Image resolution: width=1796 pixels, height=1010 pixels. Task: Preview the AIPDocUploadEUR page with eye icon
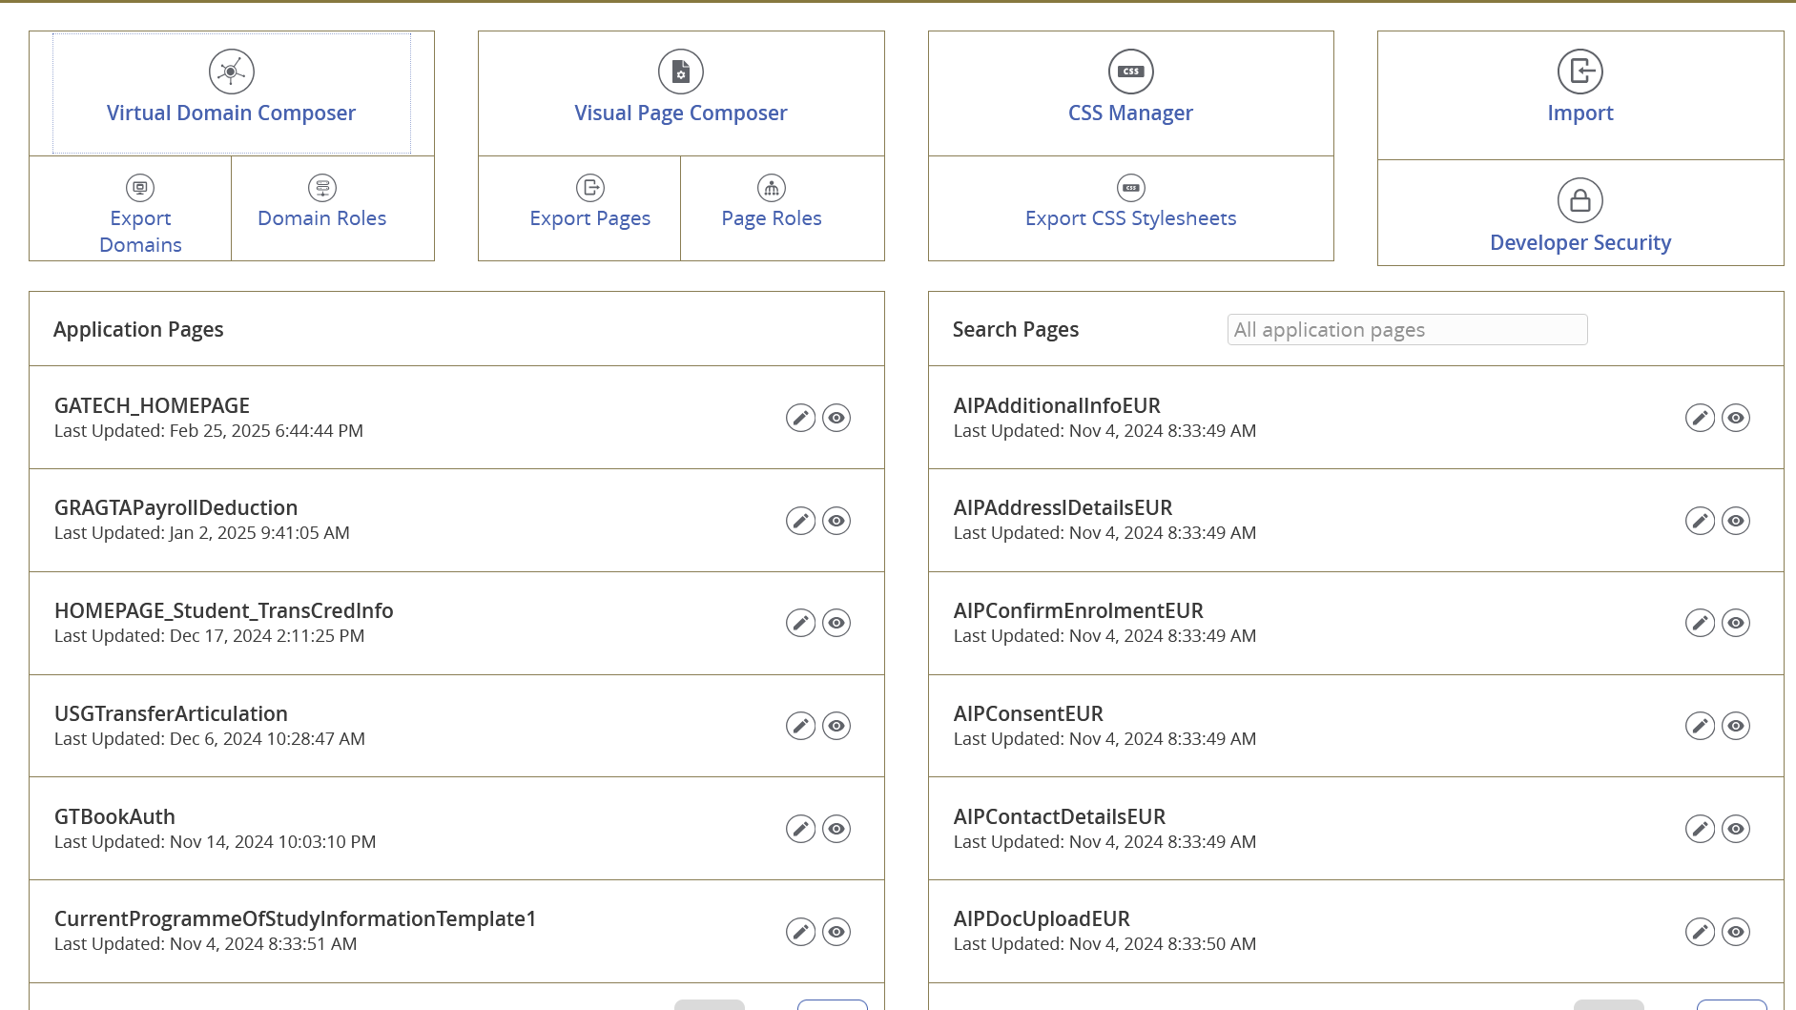pos(1736,932)
